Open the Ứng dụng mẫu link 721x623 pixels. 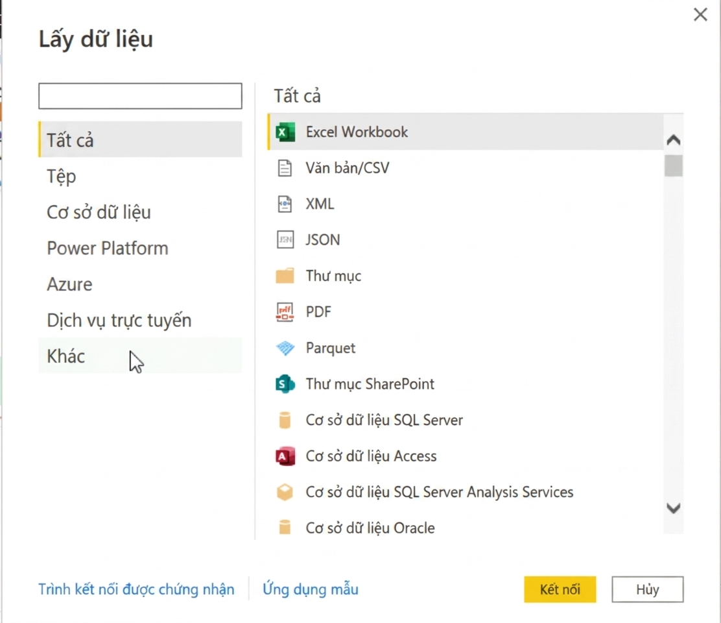311,589
